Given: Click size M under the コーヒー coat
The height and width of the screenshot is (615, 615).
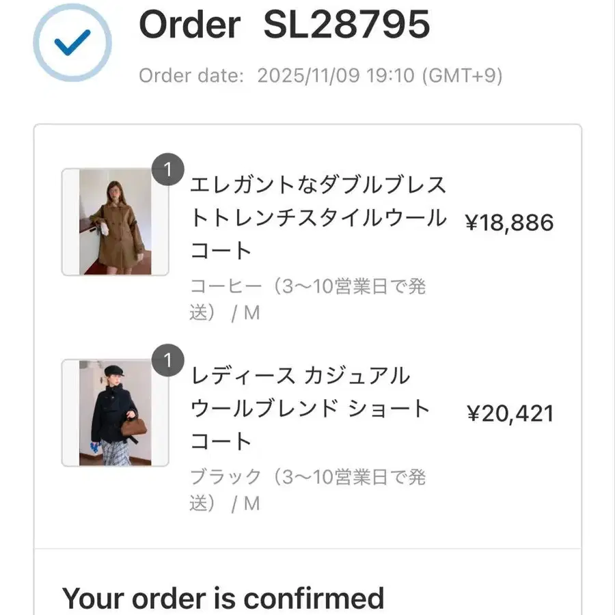Looking at the screenshot, I should [x=251, y=313].
